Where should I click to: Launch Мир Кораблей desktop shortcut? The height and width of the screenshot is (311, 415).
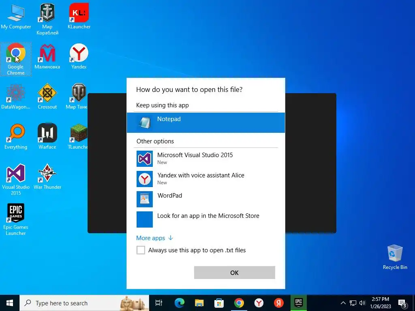(47, 19)
